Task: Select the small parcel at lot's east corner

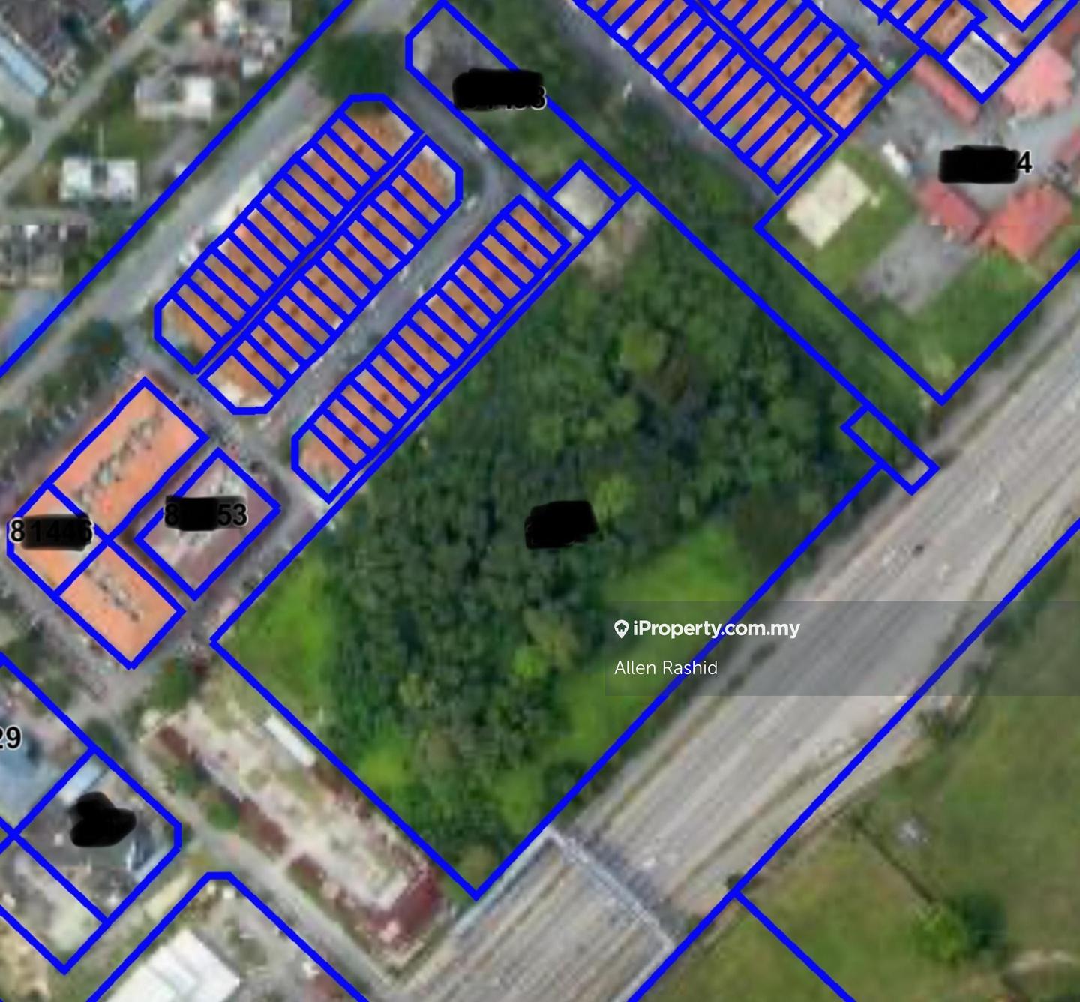Action: point(889,448)
